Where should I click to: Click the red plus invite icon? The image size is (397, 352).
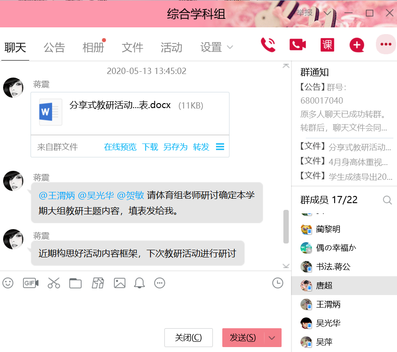pos(357,45)
